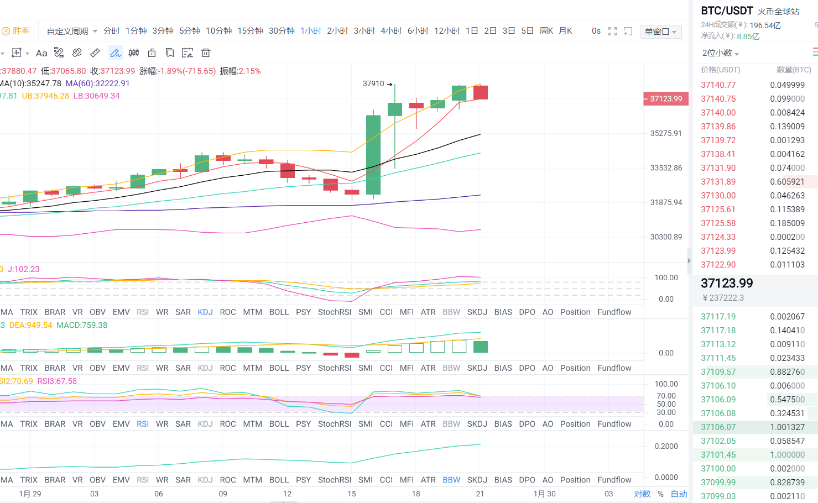This screenshot has height=503, width=818.
Task: Click the trash icon to delete drawings
Action: (206, 53)
